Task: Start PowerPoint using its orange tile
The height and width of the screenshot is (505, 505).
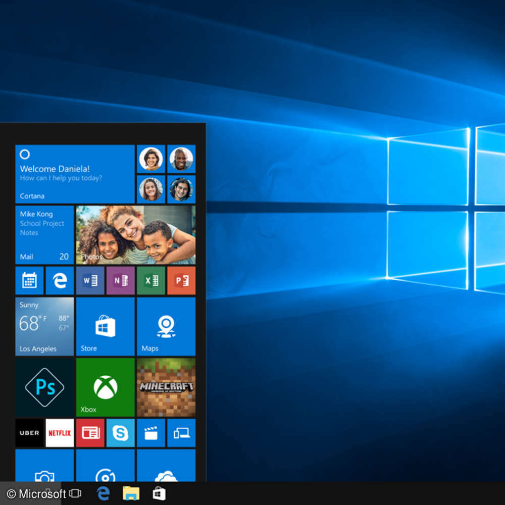Action: (181, 280)
